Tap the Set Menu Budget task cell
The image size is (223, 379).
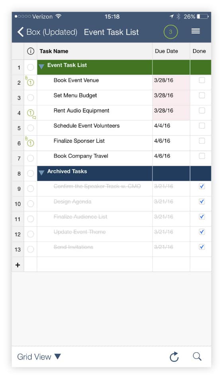pos(95,98)
